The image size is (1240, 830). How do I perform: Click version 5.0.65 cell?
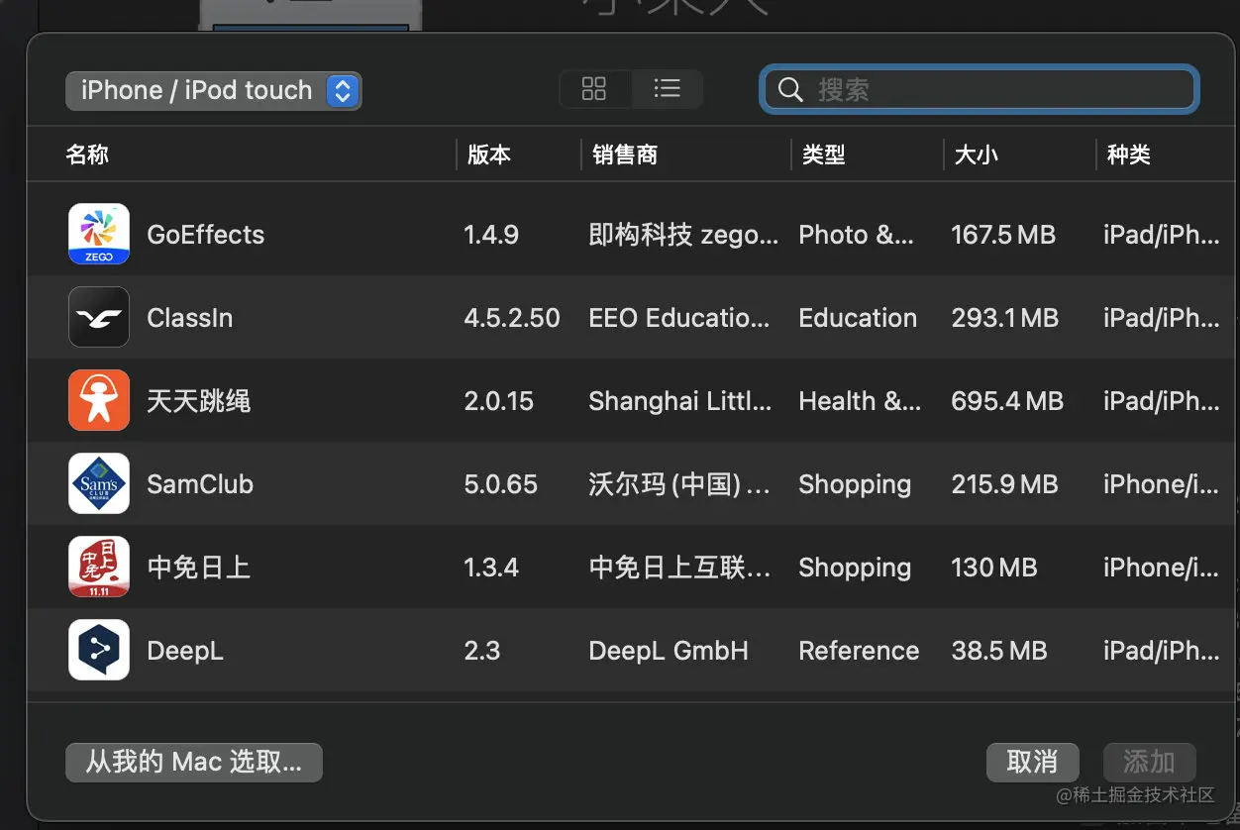(501, 484)
